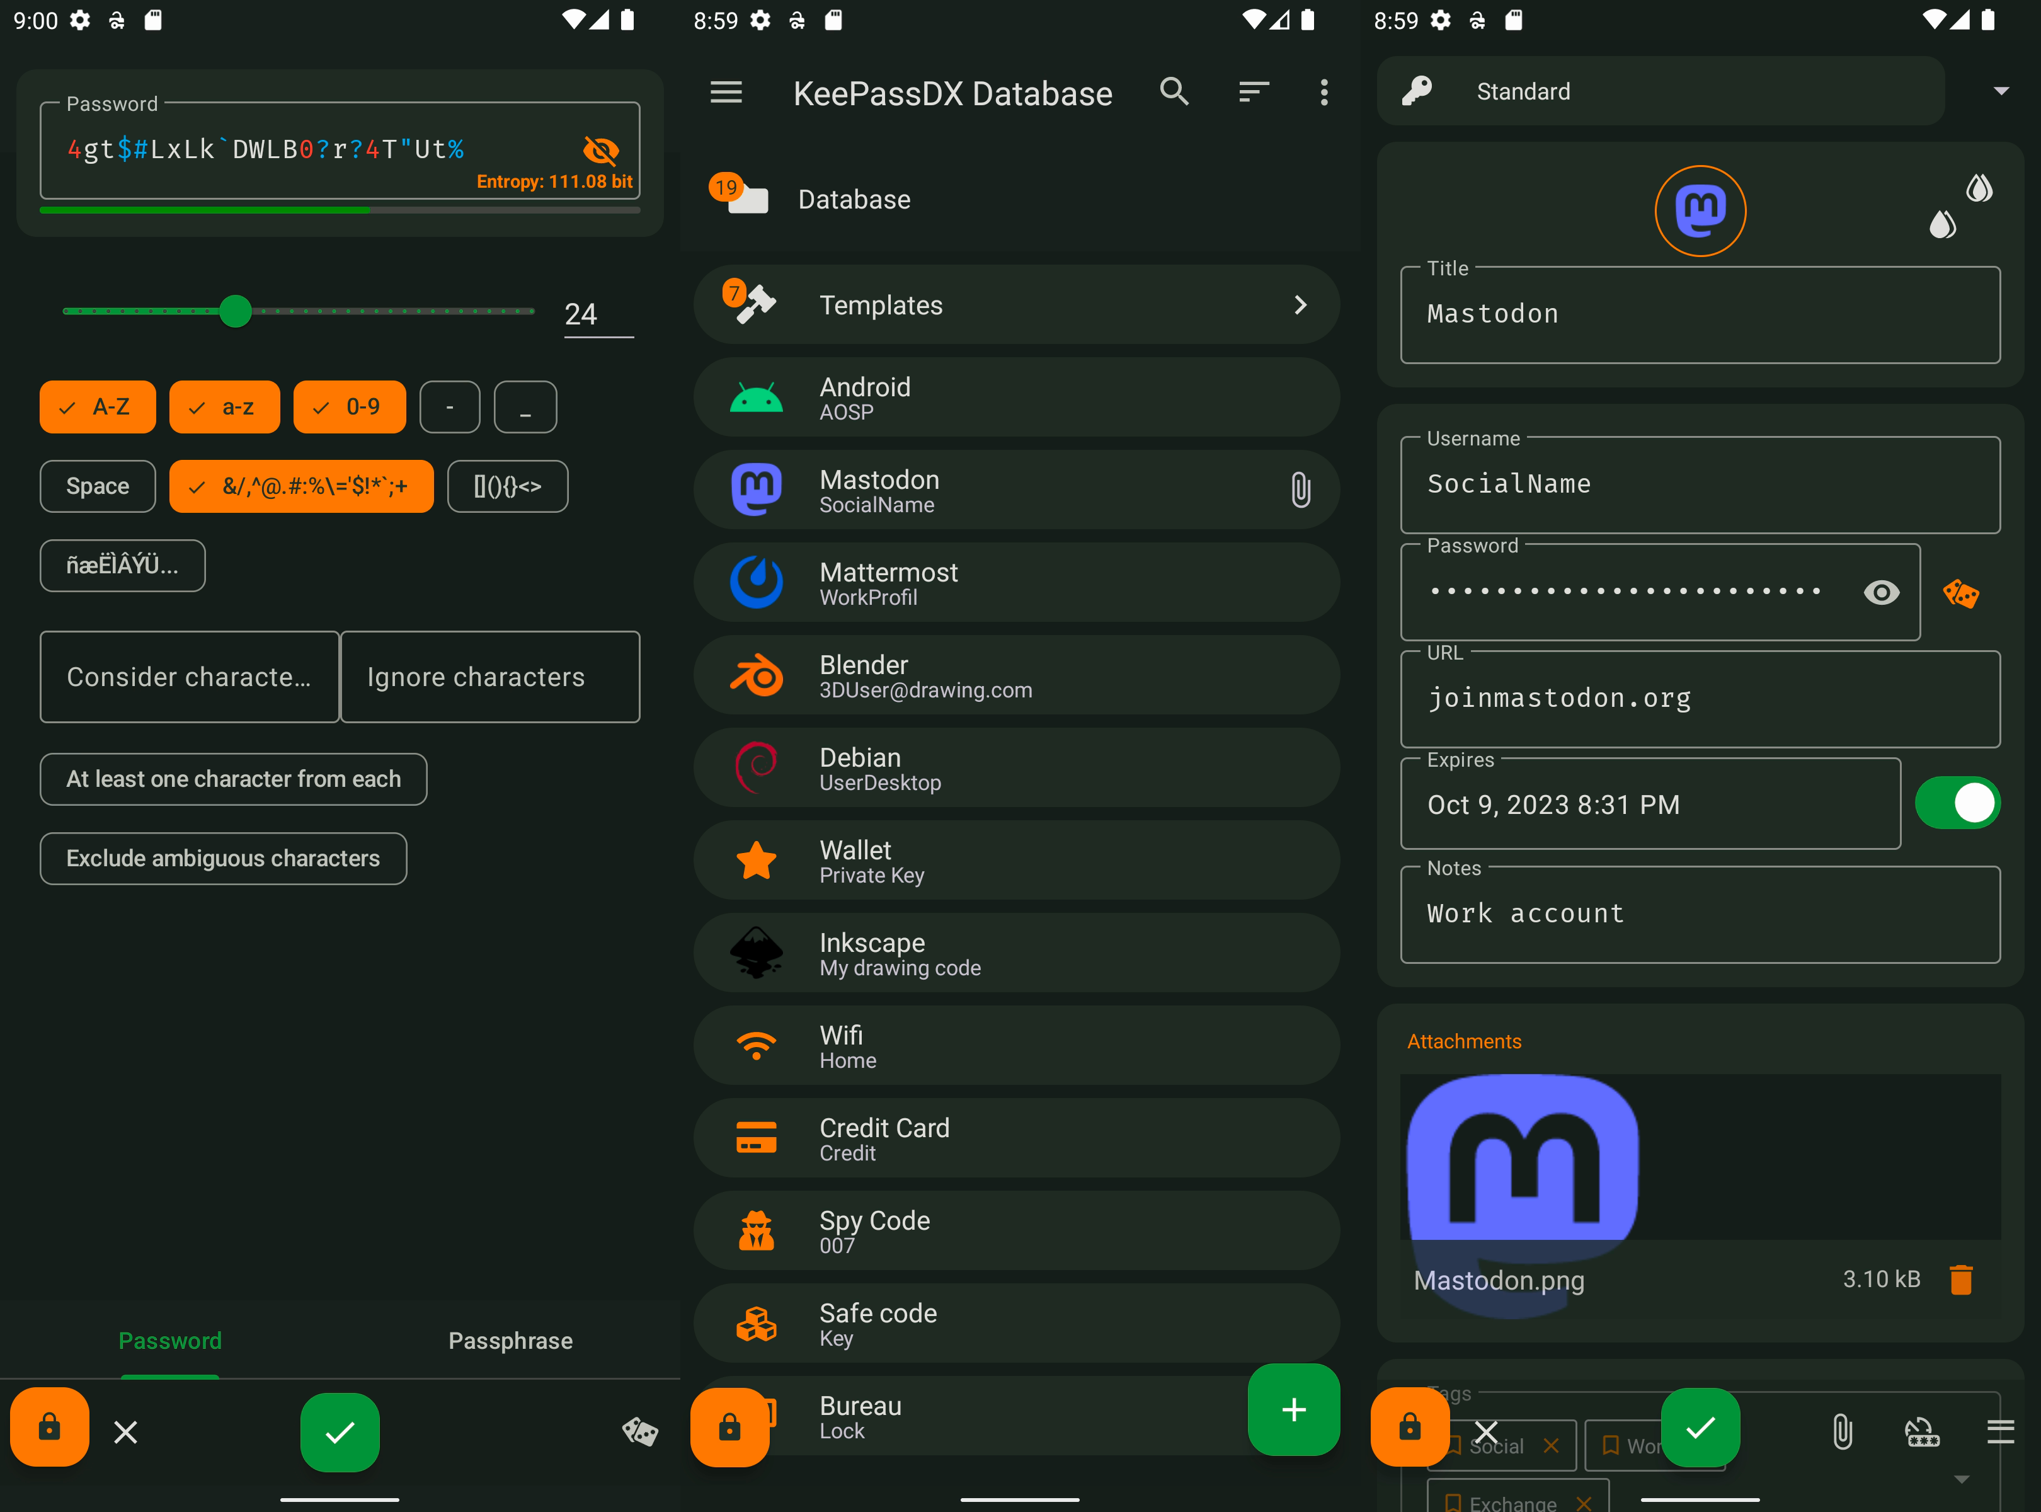Open the sort options icon

coord(1253,91)
